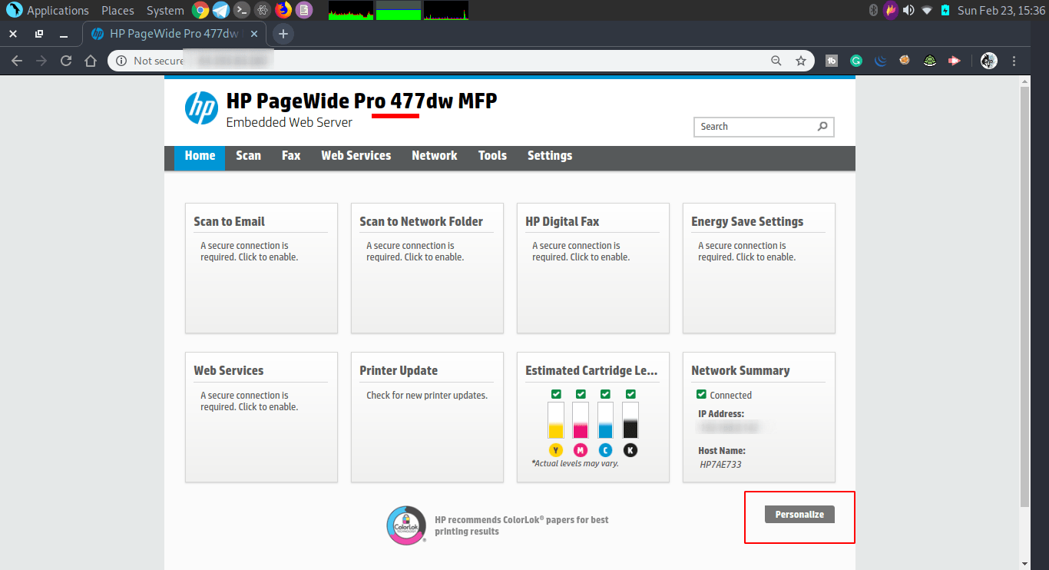Open the Scan to Email card

point(261,268)
